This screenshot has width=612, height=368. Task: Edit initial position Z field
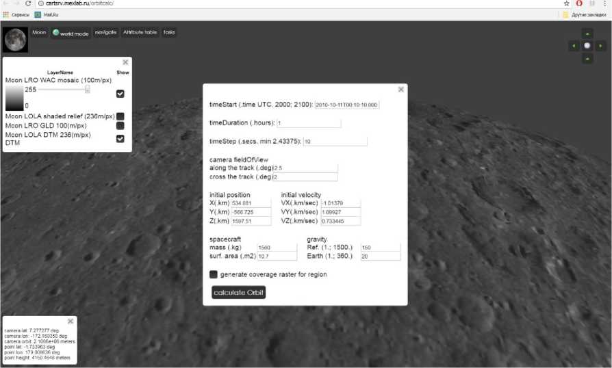click(251, 221)
